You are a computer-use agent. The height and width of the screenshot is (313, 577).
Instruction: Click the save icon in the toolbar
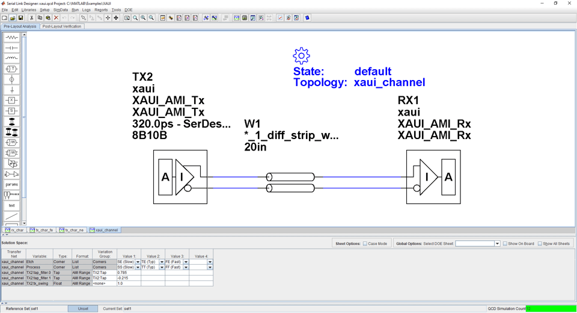tap(20, 18)
